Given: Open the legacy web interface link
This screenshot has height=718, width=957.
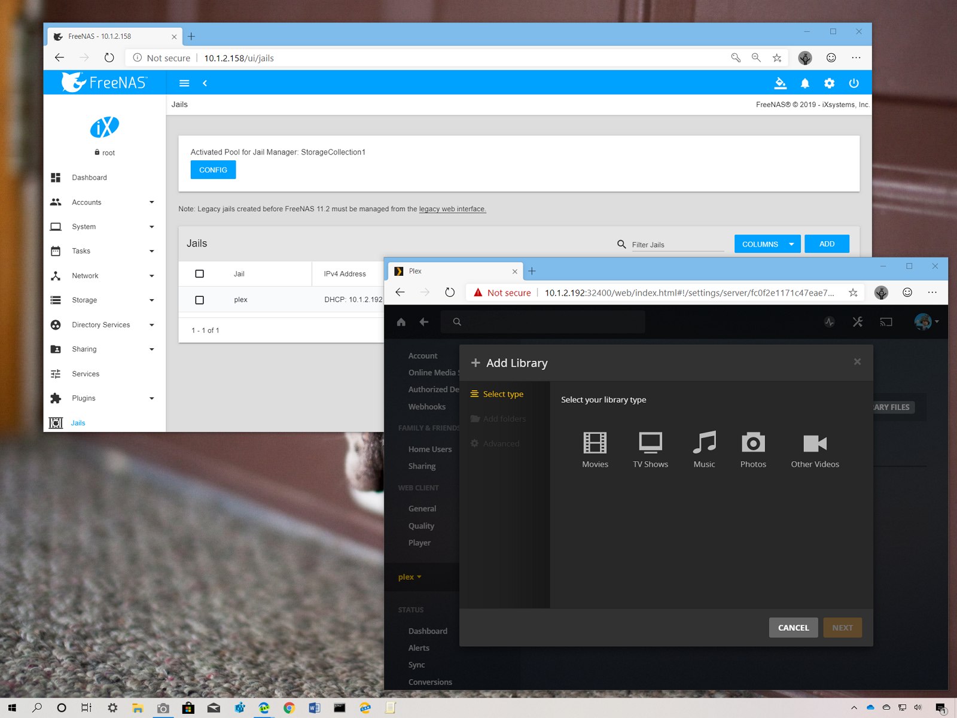Looking at the screenshot, I should 452,209.
